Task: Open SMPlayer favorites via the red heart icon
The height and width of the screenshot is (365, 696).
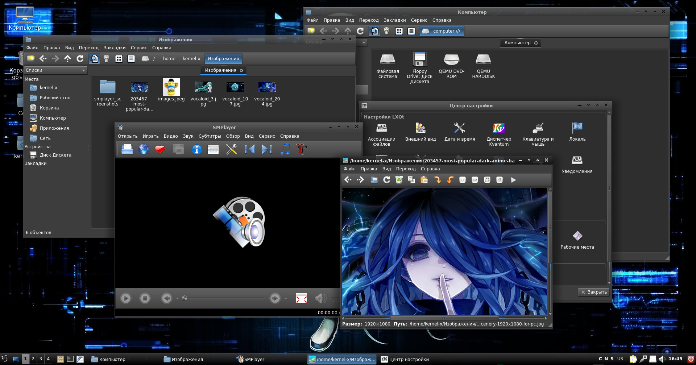Action: [160, 149]
